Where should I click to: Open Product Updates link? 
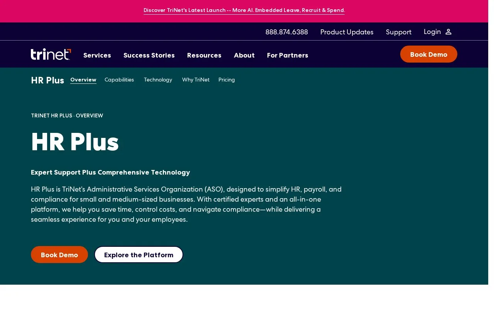pos(347,32)
